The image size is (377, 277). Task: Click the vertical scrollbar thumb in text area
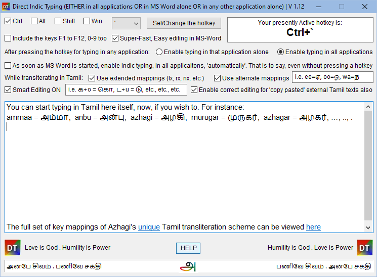(x=368, y=165)
